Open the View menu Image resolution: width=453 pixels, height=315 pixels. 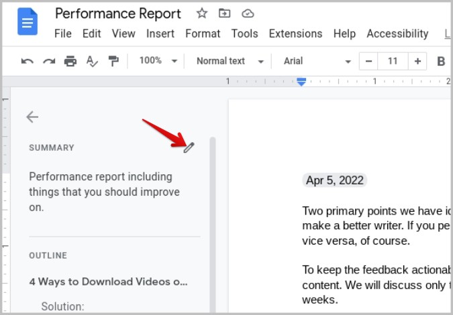pyautogui.click(x=123, y=34)
